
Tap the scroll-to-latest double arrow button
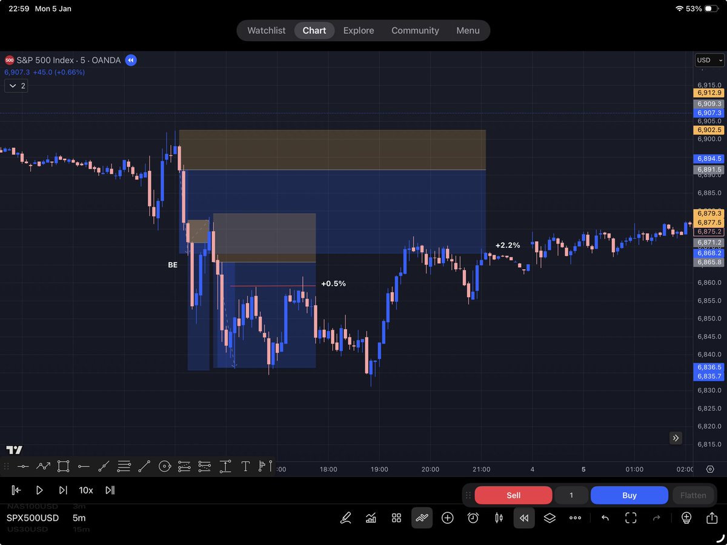point(676,438)
